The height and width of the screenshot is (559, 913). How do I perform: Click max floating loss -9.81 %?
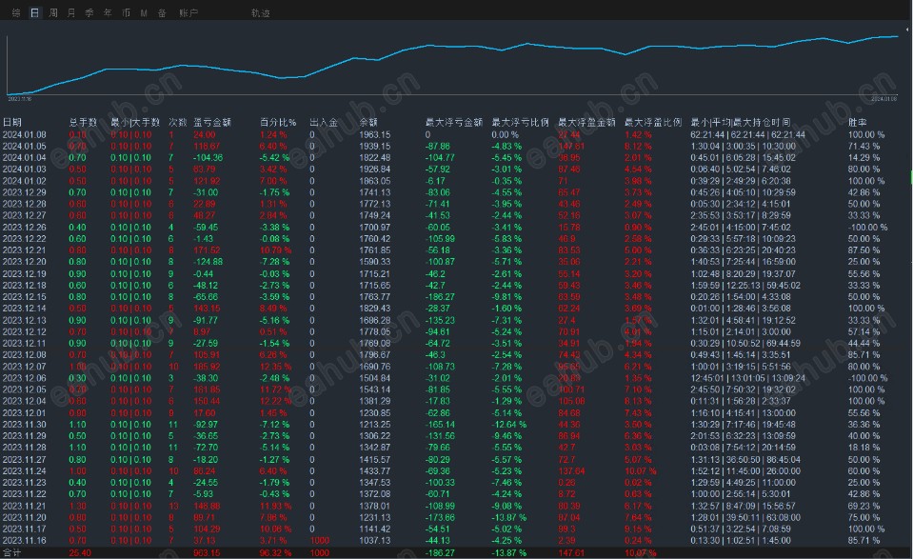506,297
